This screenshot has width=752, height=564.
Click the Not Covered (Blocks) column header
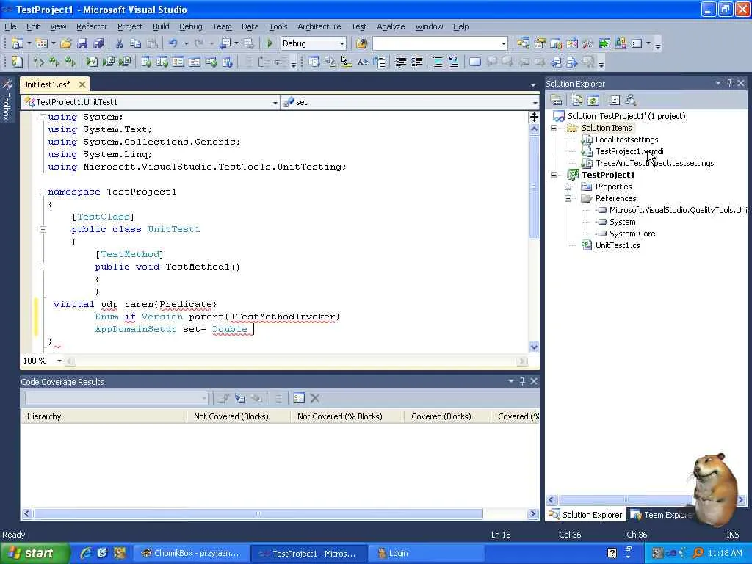(x=239, y=416)
